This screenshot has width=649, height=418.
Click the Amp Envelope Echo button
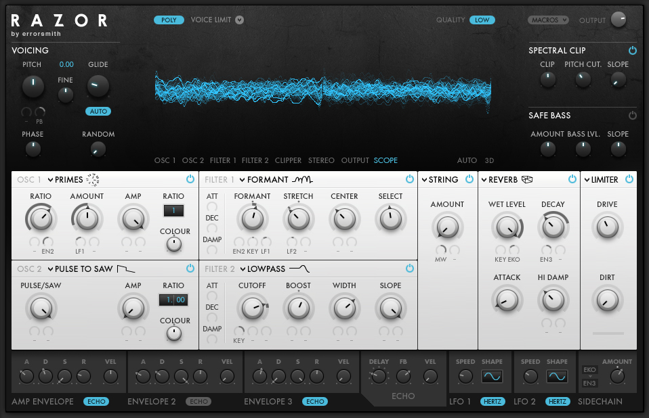coord(96,402)
